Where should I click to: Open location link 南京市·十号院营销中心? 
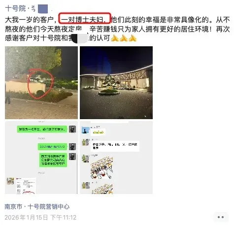coord(37,206)
